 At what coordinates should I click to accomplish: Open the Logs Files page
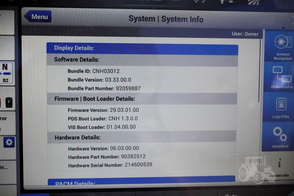pos(281,107)
